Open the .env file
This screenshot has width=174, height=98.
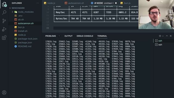pos(20,16)
